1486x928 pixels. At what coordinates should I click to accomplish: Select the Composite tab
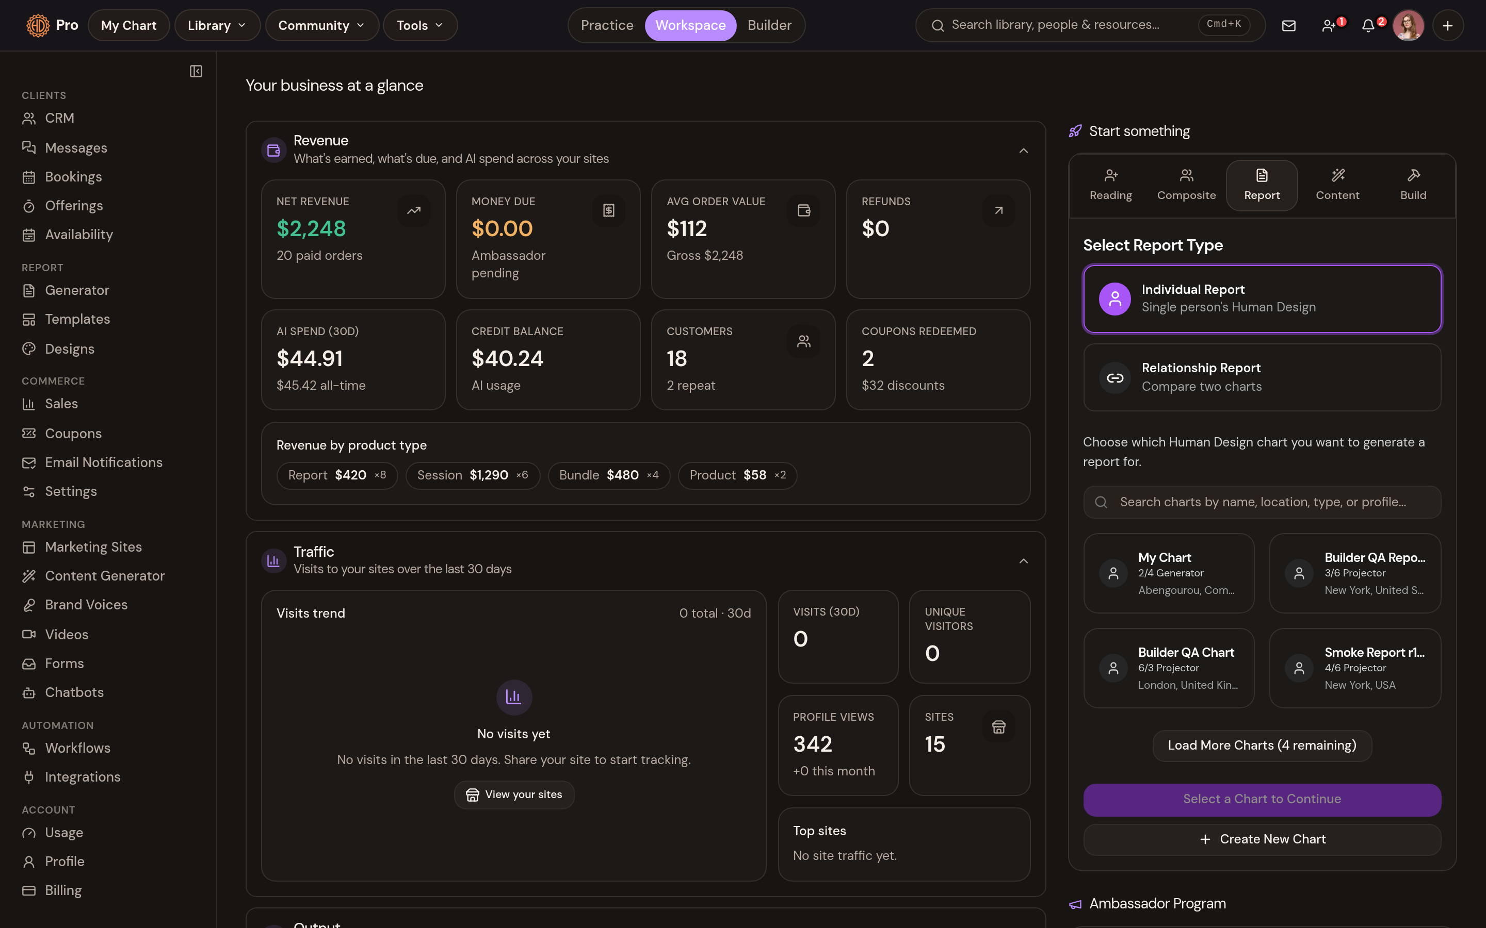click(1186, 186)
